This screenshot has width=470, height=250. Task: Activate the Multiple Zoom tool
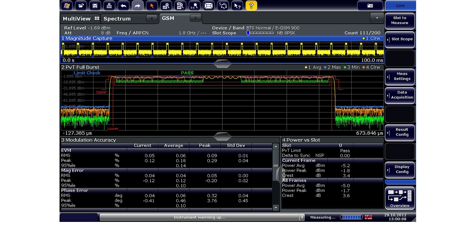click(x=180, y=6)
